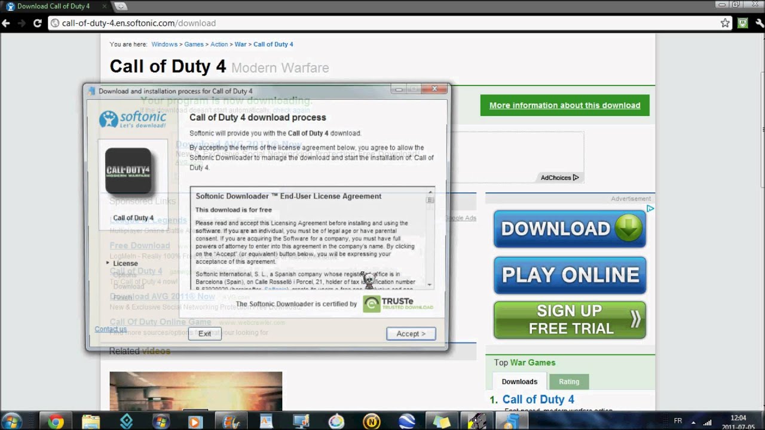Open Call of Duty 4 in Top War Games list

point(538,400)
